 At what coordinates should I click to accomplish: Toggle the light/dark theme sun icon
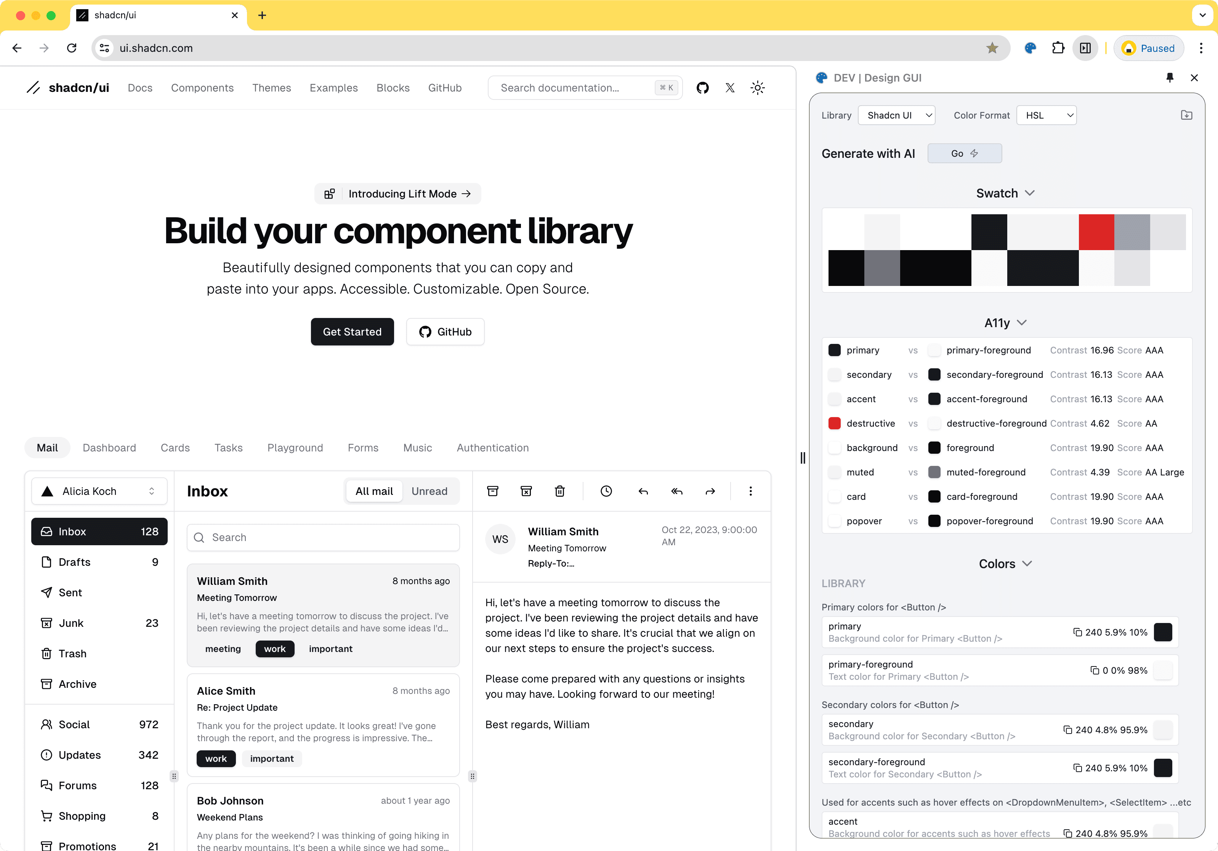click(758, 88)
